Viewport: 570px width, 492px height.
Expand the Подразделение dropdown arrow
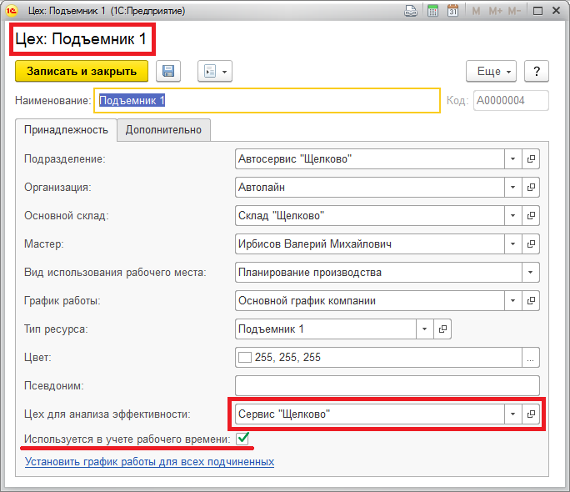(513, 159)
